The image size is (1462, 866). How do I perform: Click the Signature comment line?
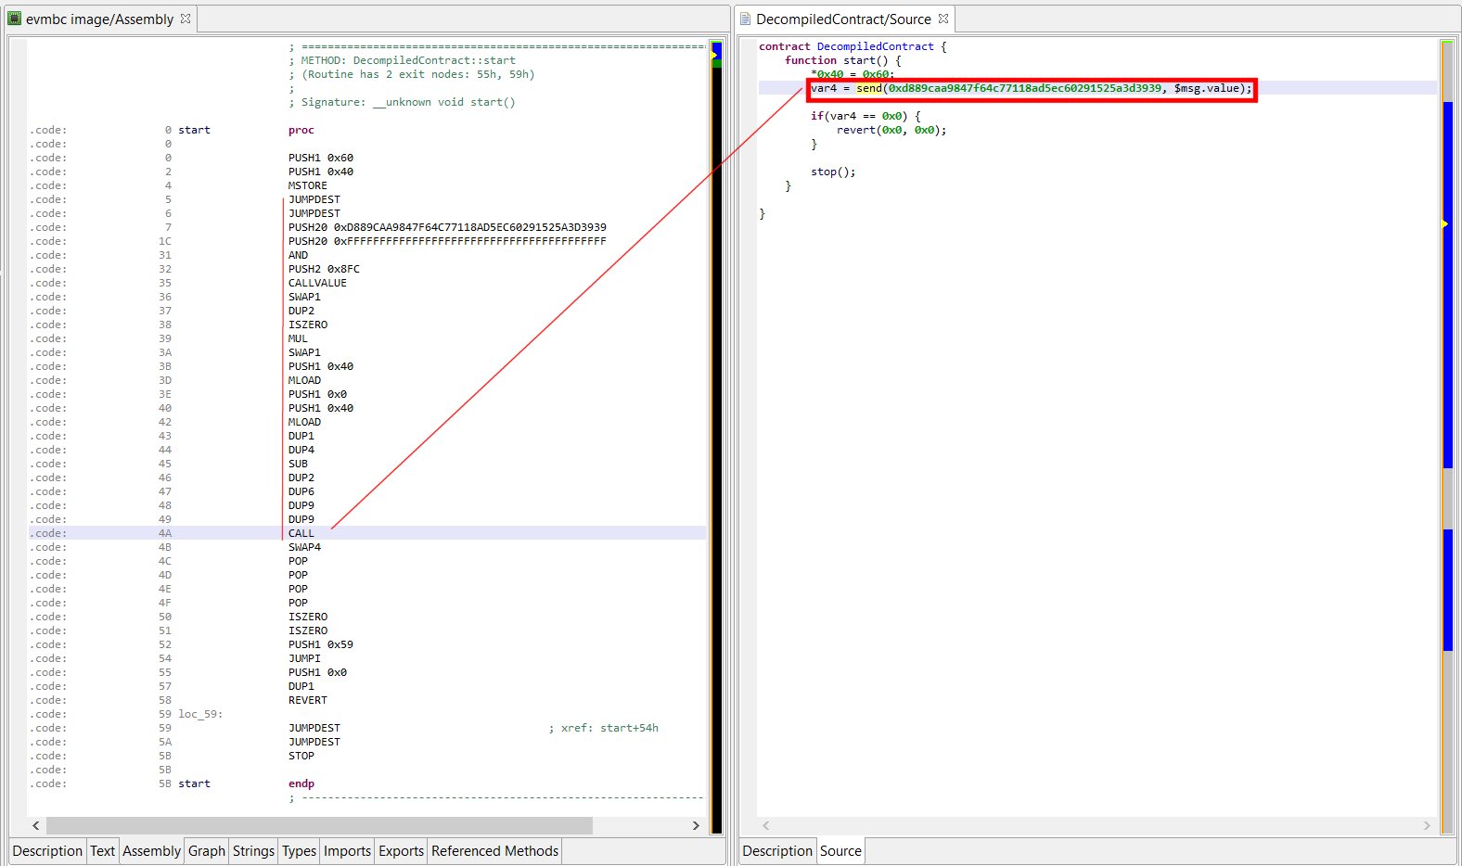click(x=402, y=102)
